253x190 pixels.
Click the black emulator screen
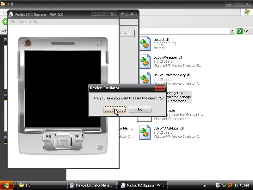[63, 89]
